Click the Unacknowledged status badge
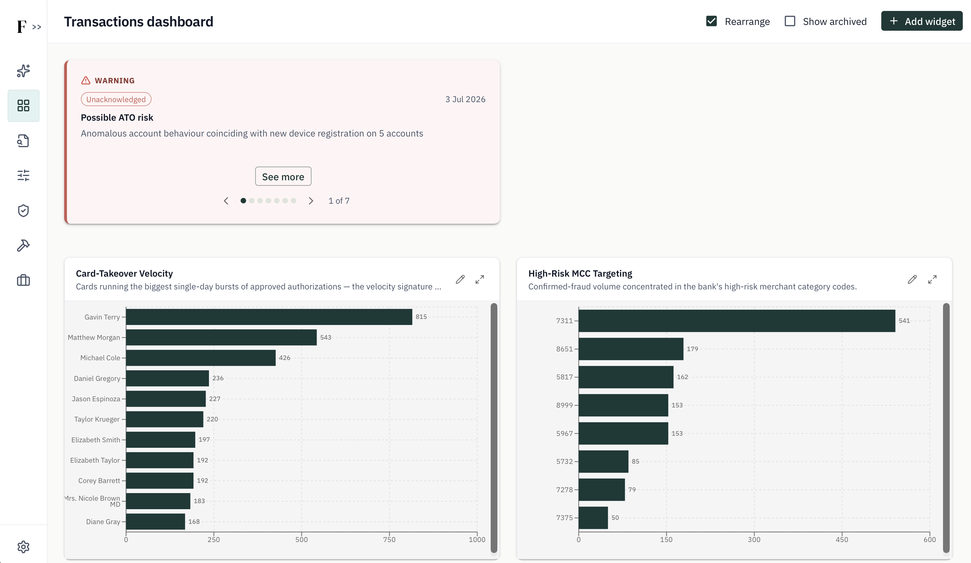Viewport: 971px width, 563px height. 116,99
